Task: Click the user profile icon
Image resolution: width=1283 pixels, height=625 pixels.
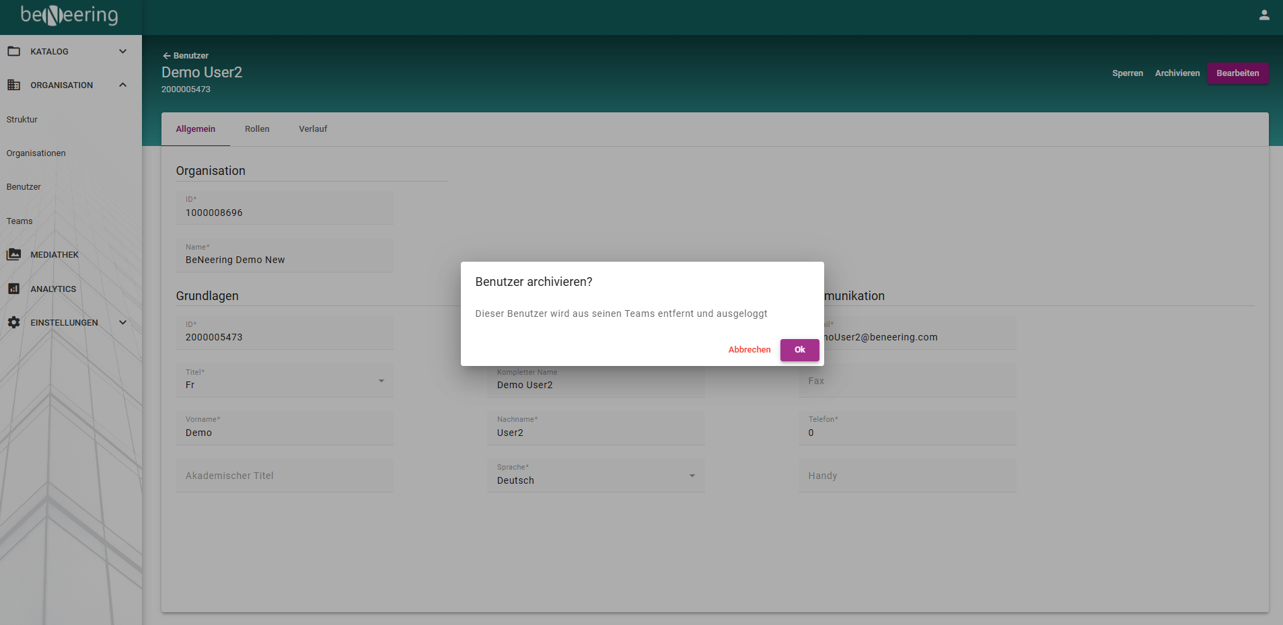Action: tap(1264, 15)
